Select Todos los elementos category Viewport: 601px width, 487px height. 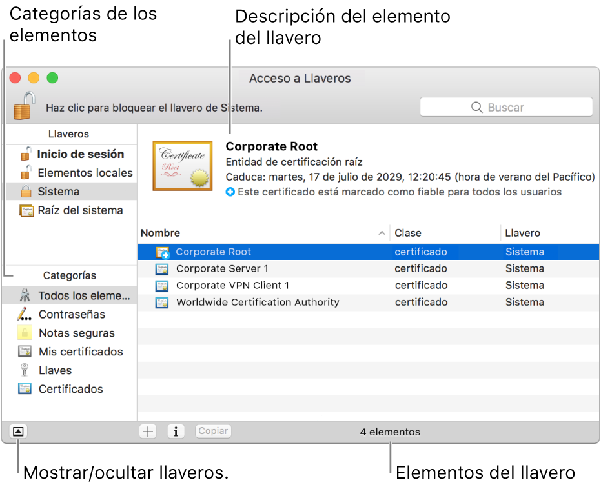[70, 295]
